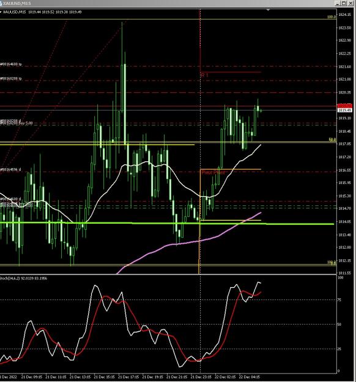Select the #88164600 tp order line label

pos(11,64)
